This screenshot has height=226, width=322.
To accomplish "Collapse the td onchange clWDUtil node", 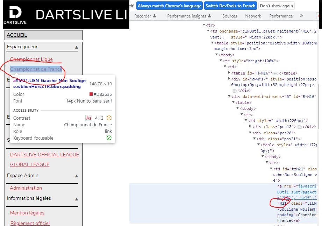I will tap(208, 31).
